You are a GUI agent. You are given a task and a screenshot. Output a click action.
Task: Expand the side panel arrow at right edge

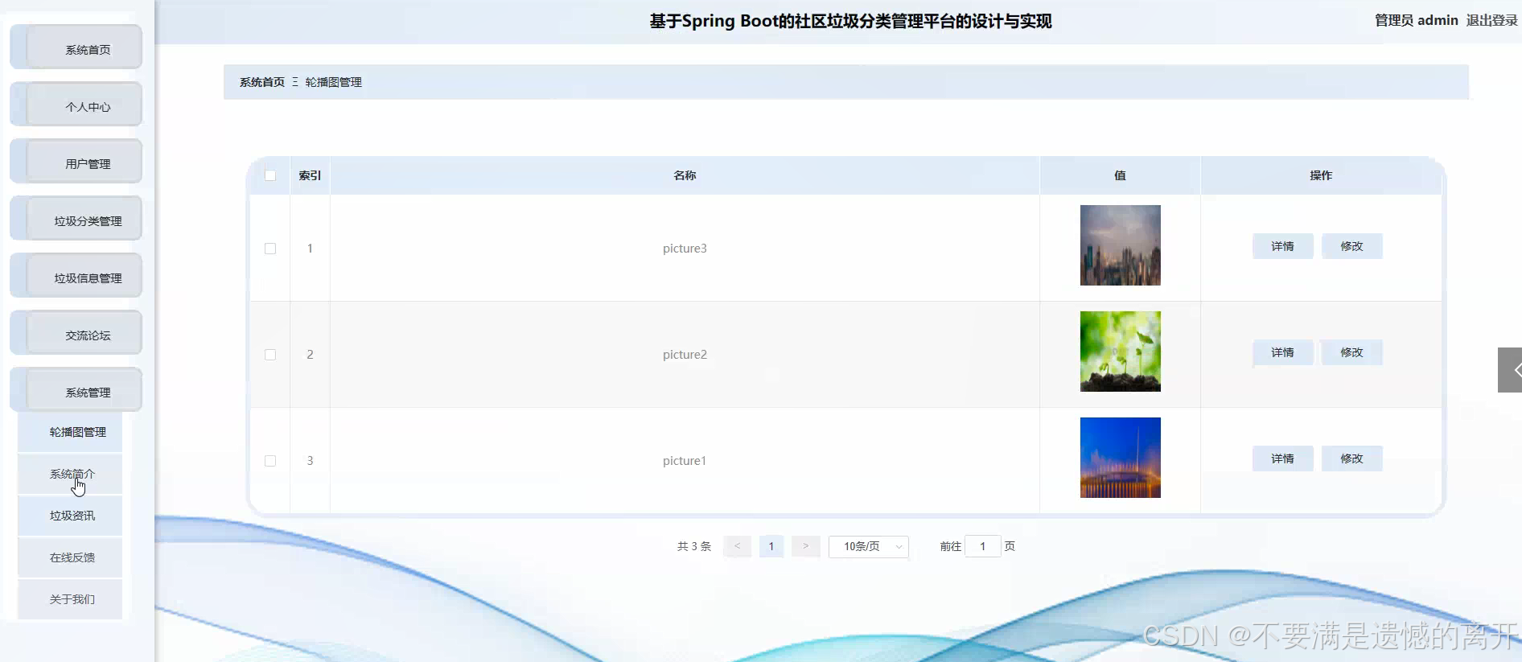pos(1511,370)
